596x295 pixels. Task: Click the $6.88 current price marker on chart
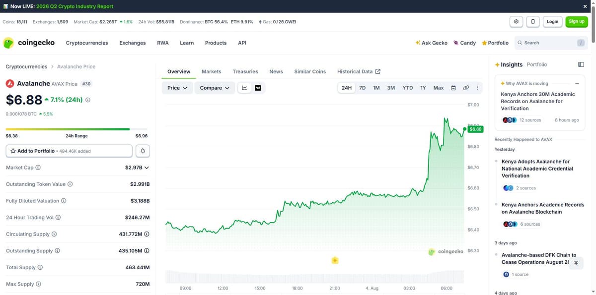click(476, 129)
